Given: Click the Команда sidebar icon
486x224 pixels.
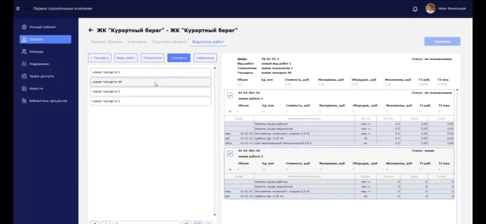Looking at the screenshot, I should pyautogui.click(x=24, y=52).
